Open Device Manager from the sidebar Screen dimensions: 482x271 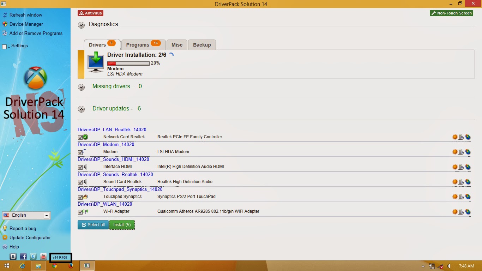tap(26, 24)
